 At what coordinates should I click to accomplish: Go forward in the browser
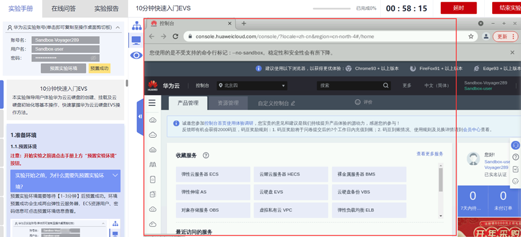pos(163,37)
